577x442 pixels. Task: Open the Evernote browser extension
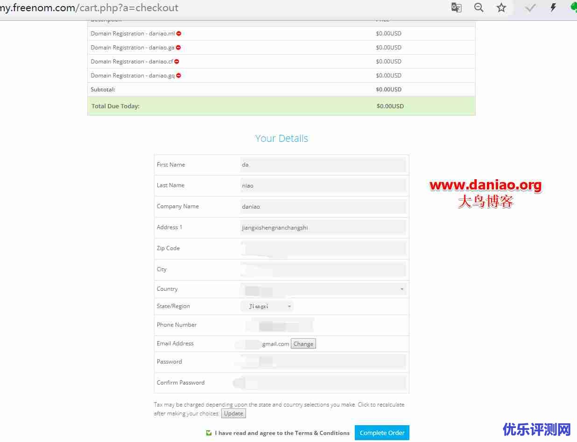573,7
